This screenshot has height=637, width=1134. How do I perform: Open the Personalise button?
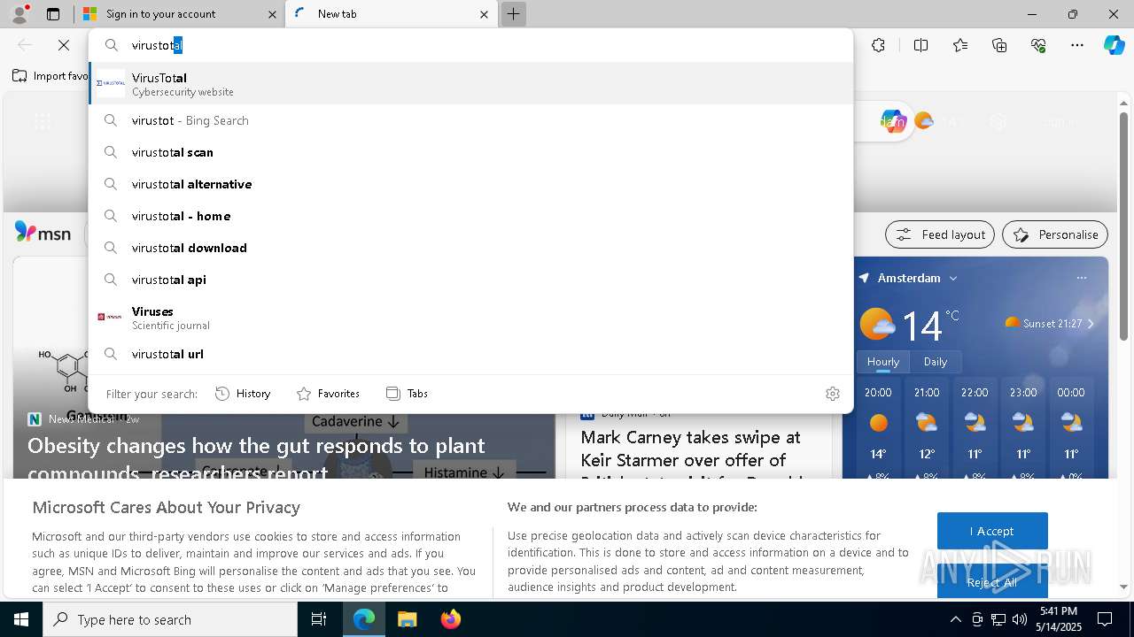tap(1055, 234)
